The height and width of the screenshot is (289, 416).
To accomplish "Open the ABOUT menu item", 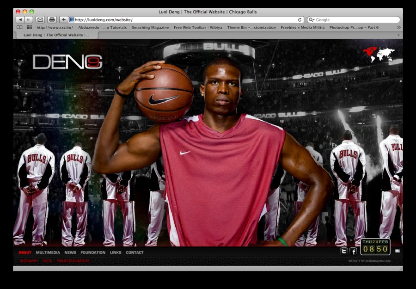I will coord(25,252).
